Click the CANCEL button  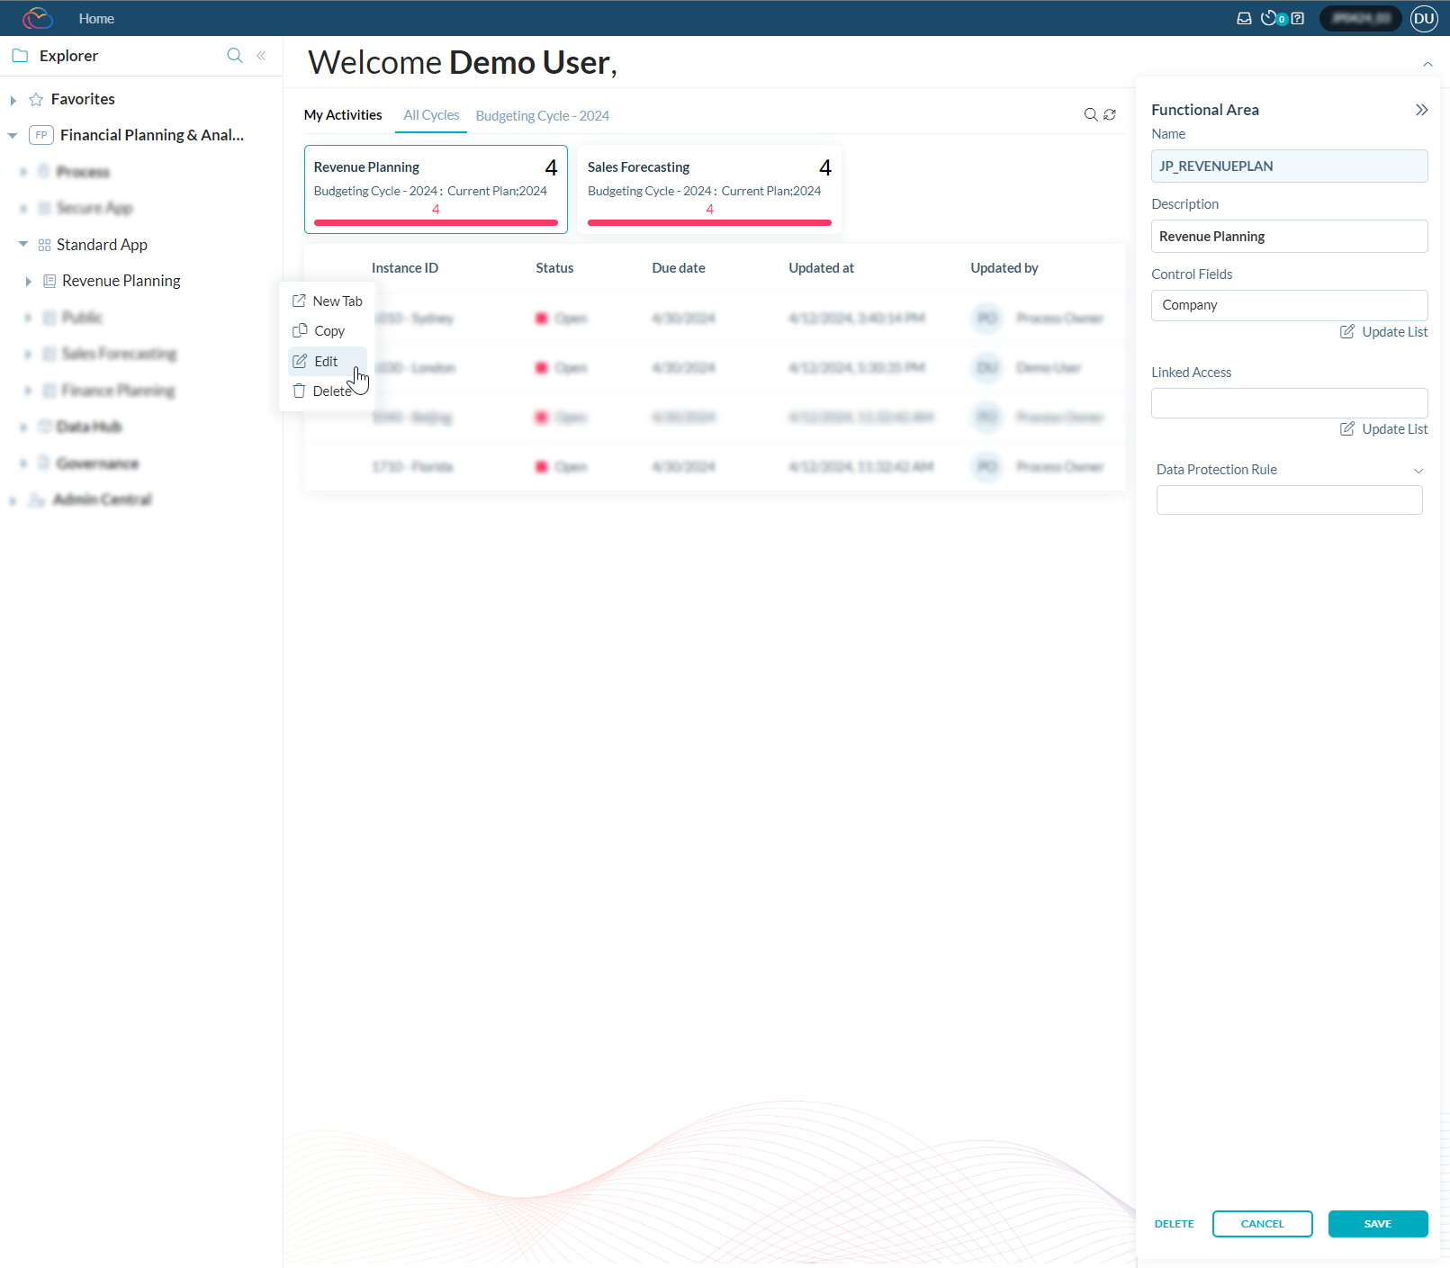[1262, 1224]
